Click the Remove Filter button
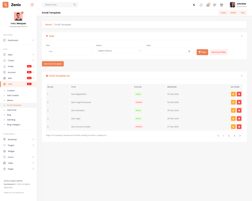Viewport: 252px width, 201px height. [219, 52]
